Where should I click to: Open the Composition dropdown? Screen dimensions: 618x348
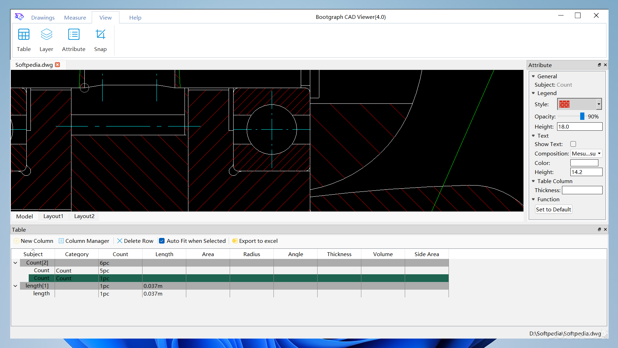586,153
